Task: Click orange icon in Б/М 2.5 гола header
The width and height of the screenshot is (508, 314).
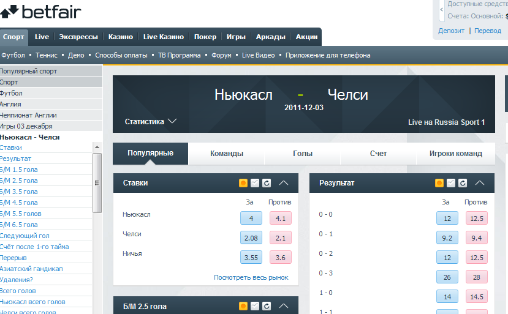Action: point(243,306)
